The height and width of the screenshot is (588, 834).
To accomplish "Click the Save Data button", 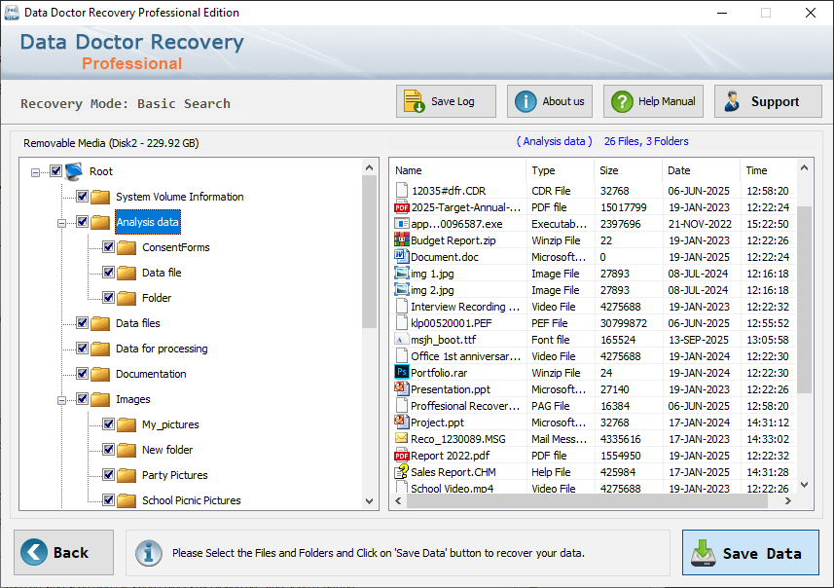I will pyautogui.click(x=750, y=552).
